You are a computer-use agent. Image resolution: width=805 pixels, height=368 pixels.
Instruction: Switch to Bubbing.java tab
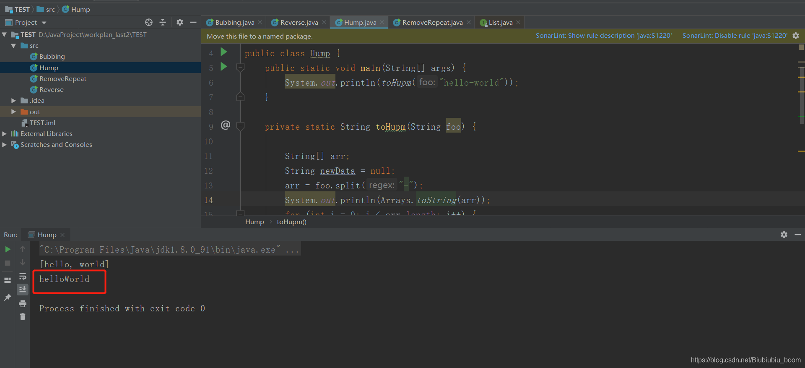point(234,22)
